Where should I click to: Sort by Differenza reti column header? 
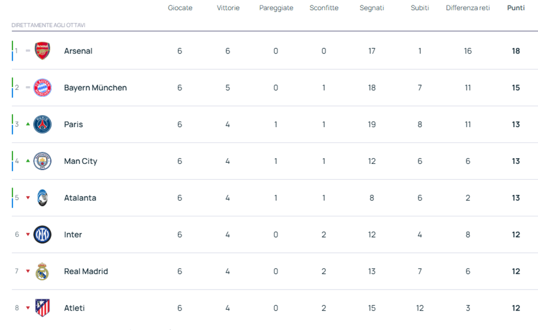coord(468,8)
